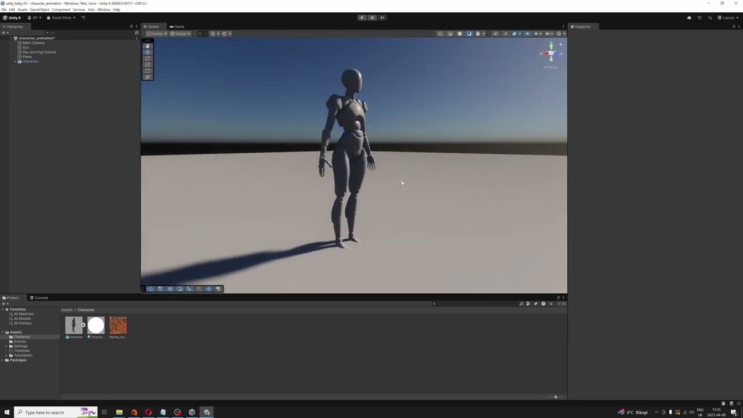Viewport: 743px width, 418px height.
Task: Open the File menu
Action: click(x=3, y=10)
